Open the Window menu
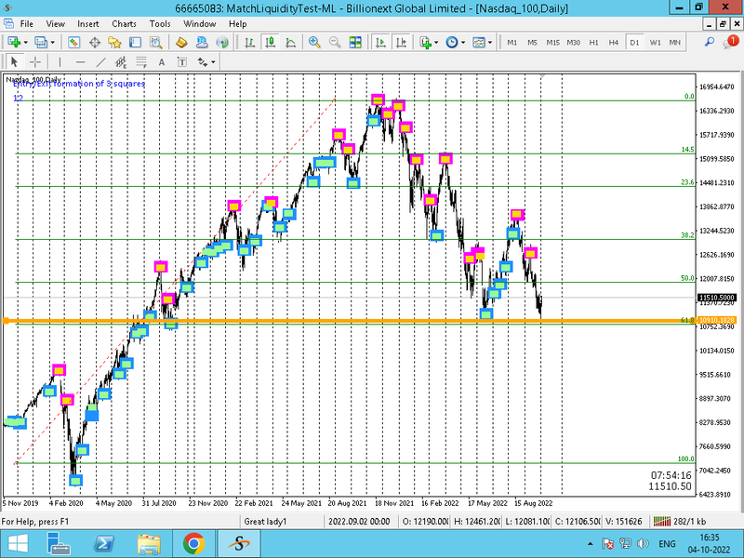This screenshot has width=744, height=558. (200, 24)
